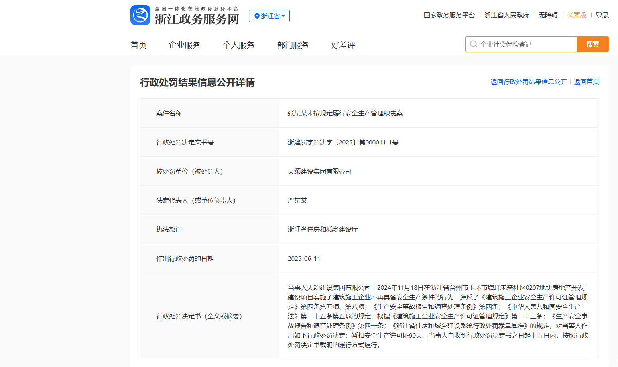This screenshot has width=618, height=367.
Task: Open the 企业服务 menu item
Action: (184, 45)
